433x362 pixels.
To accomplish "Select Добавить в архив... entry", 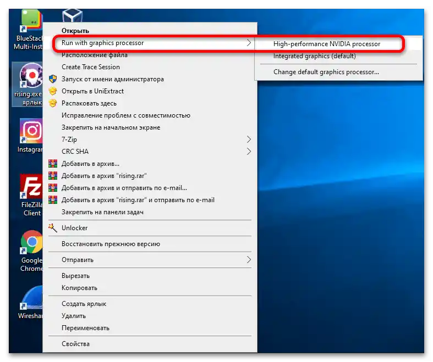I will tap(150, 164).
